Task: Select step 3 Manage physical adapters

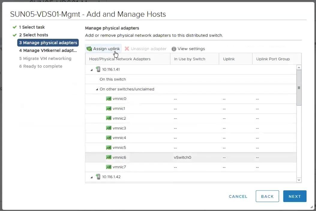Action: click(x=48, y=43)
